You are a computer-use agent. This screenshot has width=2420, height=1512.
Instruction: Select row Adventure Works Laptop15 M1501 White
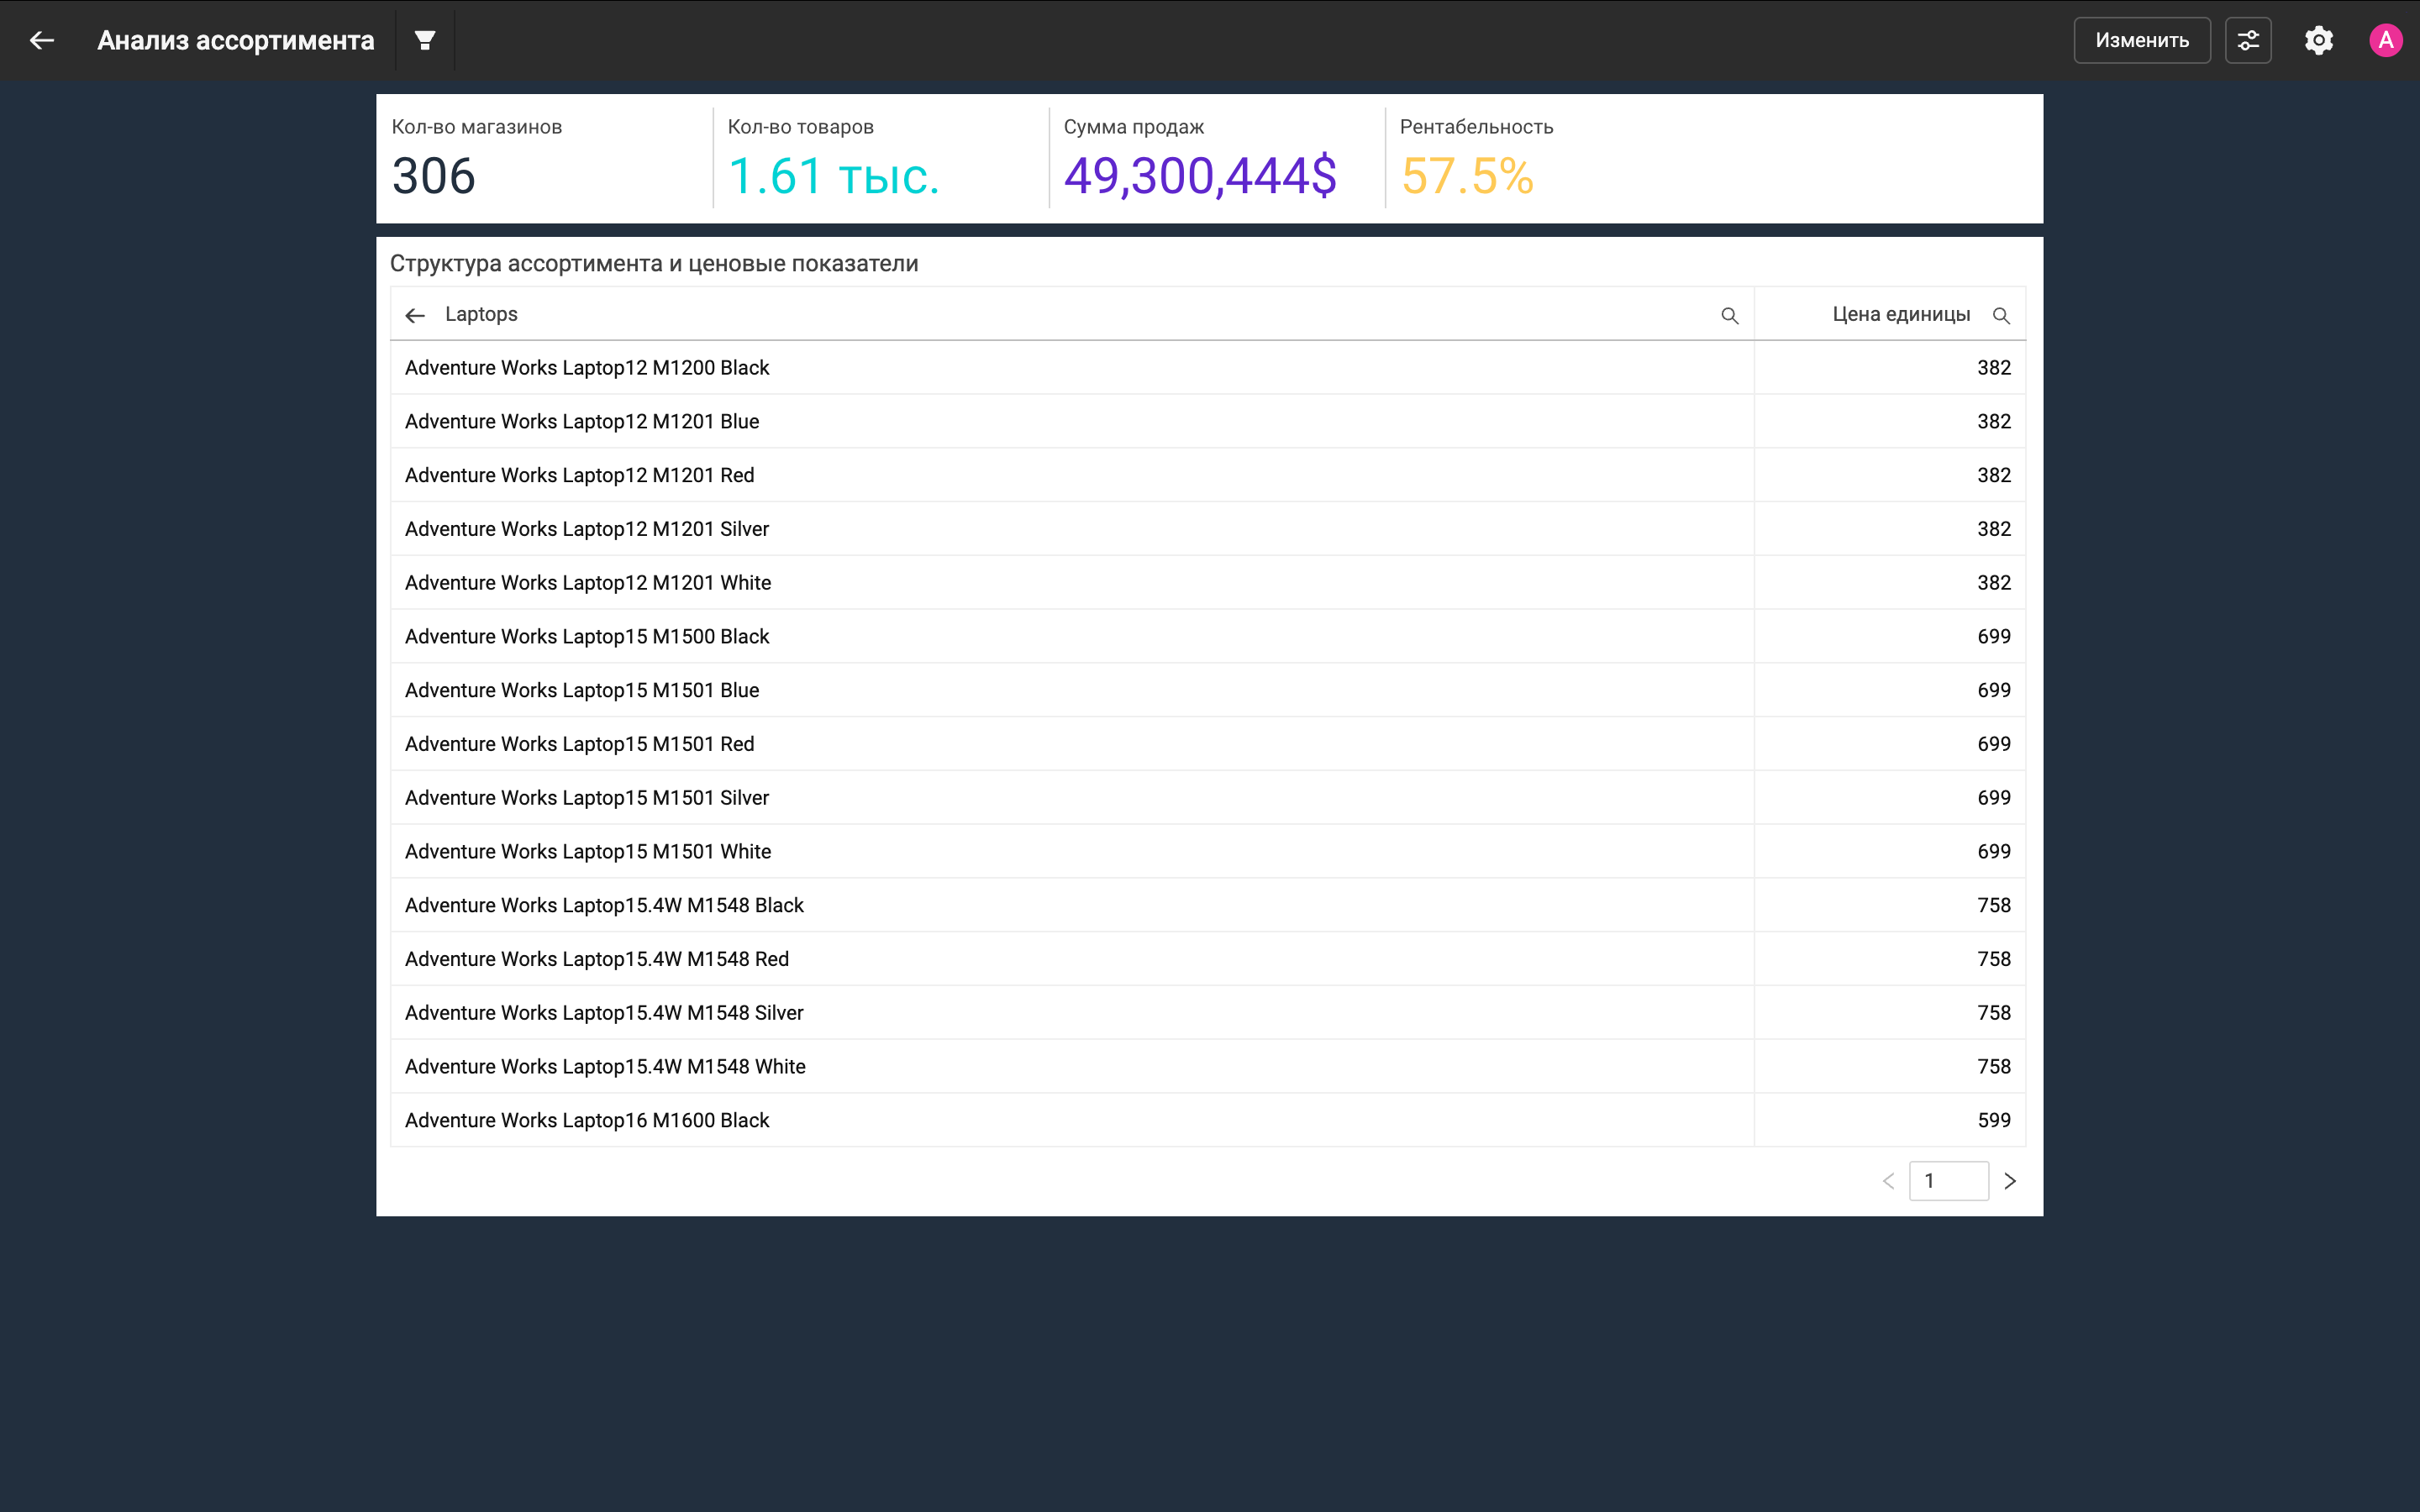pyautogui.click(x=1208, y=852)
